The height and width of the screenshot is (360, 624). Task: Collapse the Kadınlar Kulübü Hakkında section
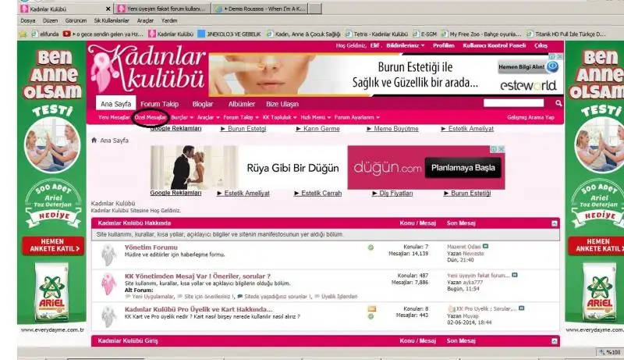(x=555, y=223)
